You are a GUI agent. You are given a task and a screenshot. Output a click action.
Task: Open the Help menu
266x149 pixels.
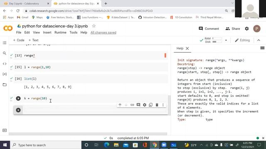84,32
